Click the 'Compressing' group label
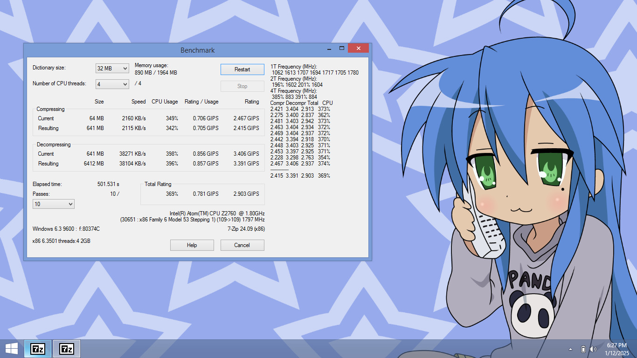 tap(50, 109)
